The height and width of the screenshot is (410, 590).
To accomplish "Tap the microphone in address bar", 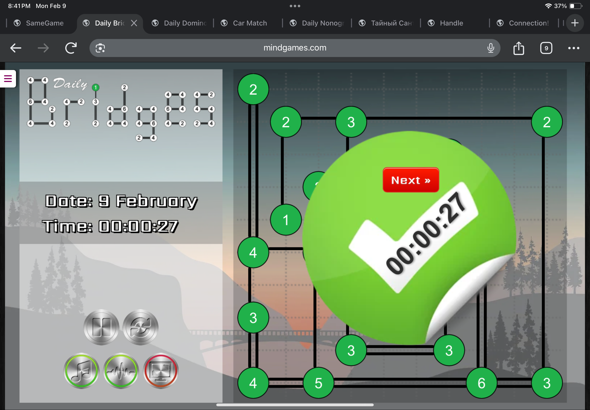I will tap(490, 48).
